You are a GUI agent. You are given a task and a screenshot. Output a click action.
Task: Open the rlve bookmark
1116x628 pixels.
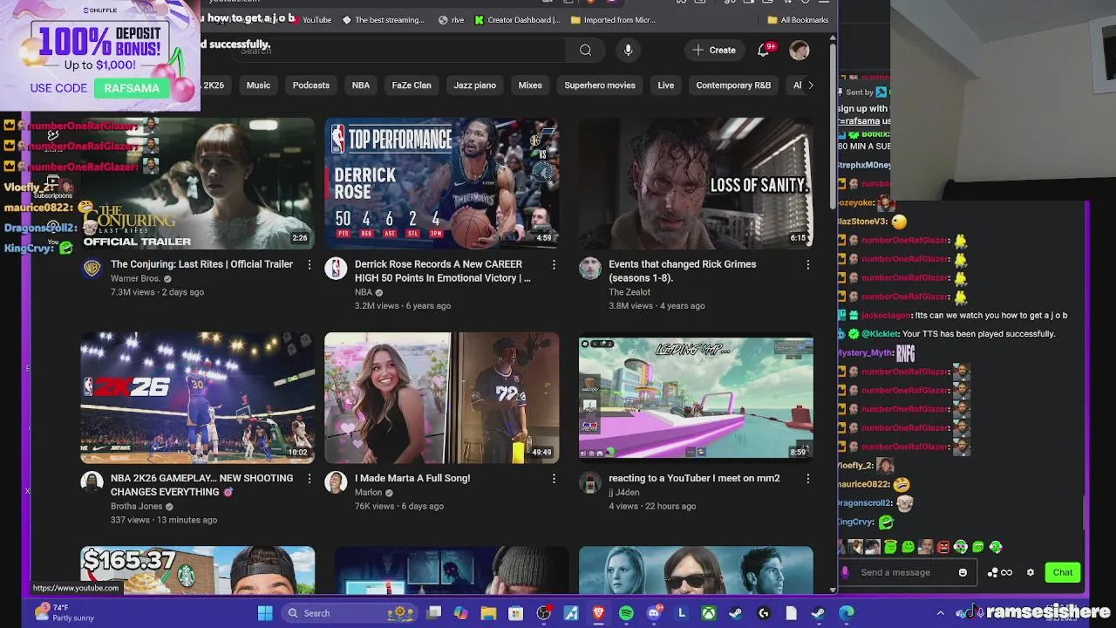click(452, 20)
